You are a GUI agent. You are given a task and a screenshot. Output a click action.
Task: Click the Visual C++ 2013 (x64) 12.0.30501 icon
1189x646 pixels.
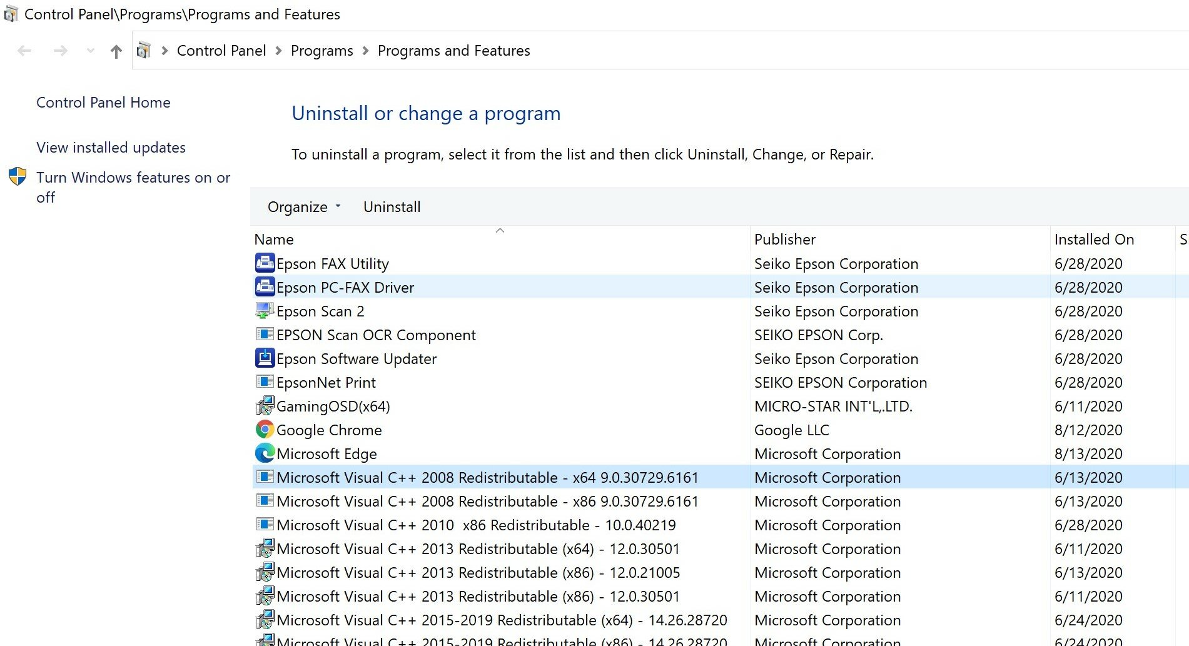click(x=265, y=548)
